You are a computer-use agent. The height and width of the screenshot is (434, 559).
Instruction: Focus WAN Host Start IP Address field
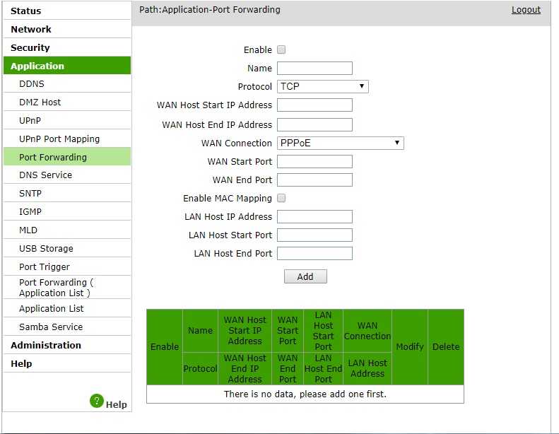[314, 105]
